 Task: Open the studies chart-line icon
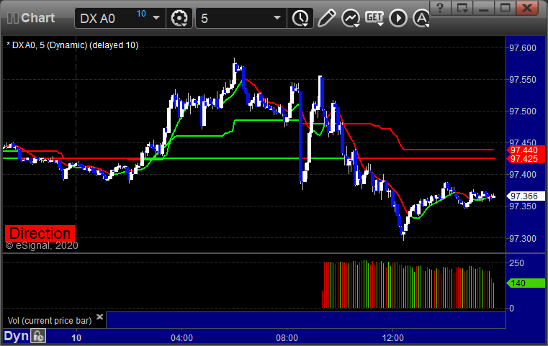pyautogui.click(x=351, y=18)
